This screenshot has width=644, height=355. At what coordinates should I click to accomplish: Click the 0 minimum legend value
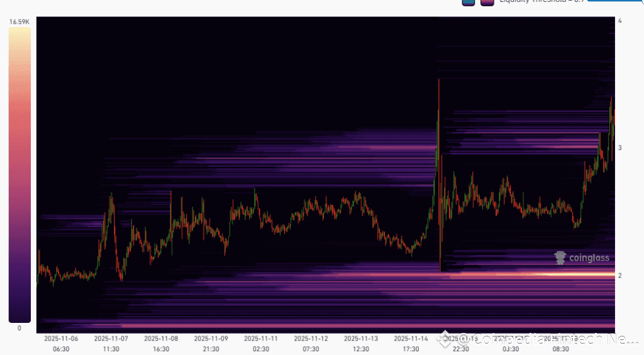point(19,329)
